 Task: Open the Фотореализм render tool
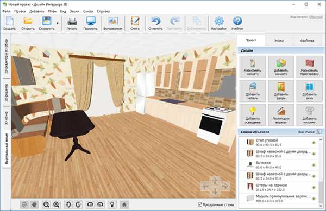[113, 23]
